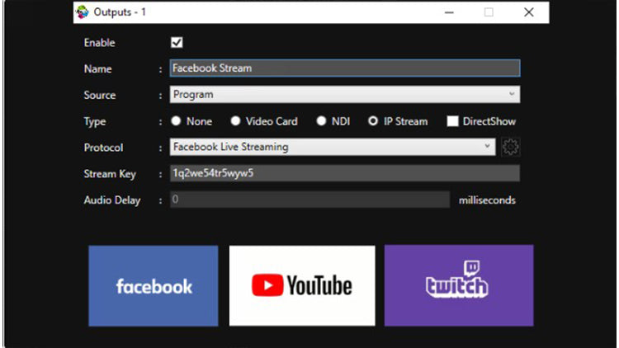Click the app icon in title bar
The height and width of the screenshot is (348, 619).
(82, 12)
